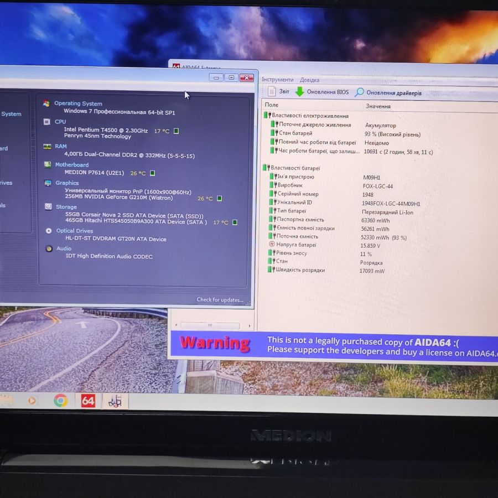Click the green arrow Оновлення BIOS icon
The width and height of the screenshot is (498, 498).
tap(299, 91)
